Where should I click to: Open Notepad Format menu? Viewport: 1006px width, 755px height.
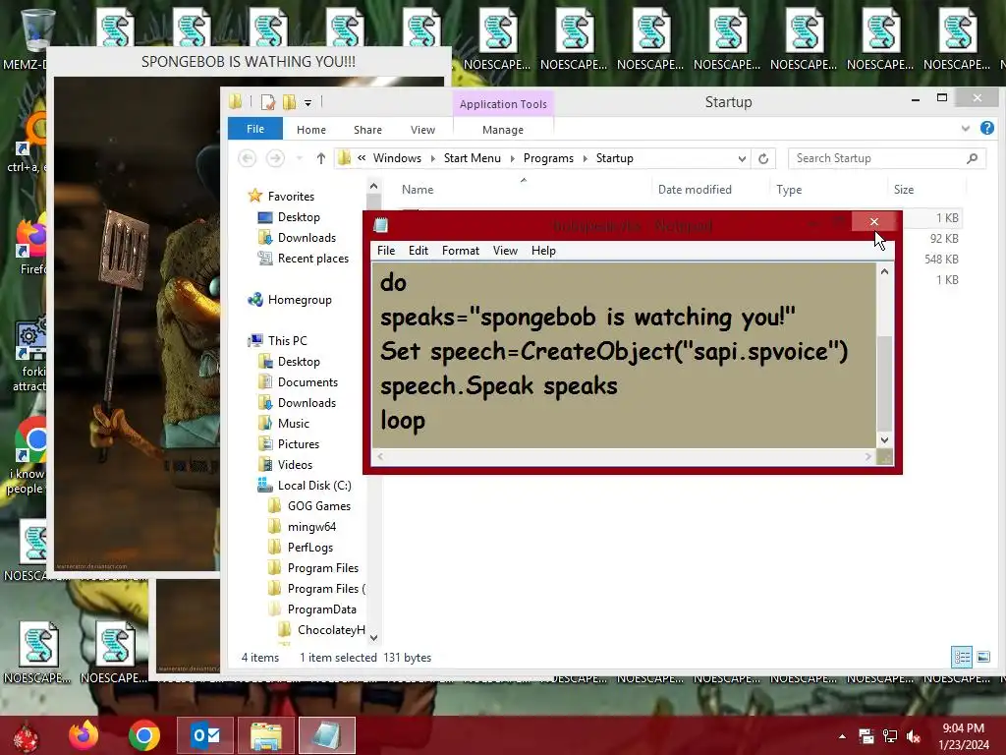(x=461, y=251)
